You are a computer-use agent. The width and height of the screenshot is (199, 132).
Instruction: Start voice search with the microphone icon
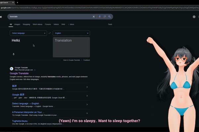(99, 17)
